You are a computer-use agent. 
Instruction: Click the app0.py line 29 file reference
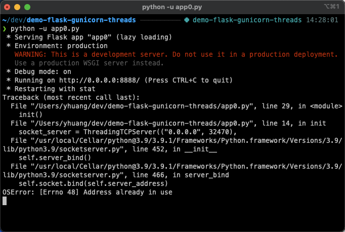click(x=177, y=106)
